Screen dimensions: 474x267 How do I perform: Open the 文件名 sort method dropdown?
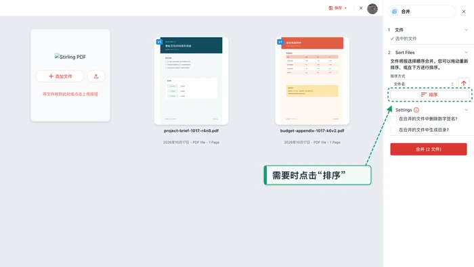[x=423, y=84]
